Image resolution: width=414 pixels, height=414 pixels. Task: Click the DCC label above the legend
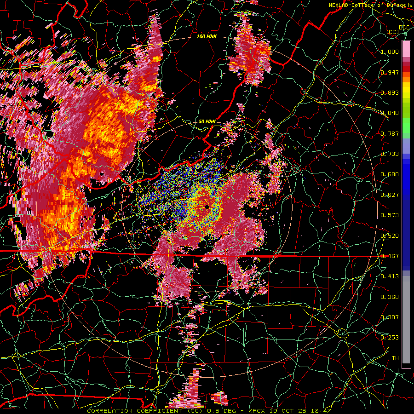pyautogui.click(x=404, y=28)
